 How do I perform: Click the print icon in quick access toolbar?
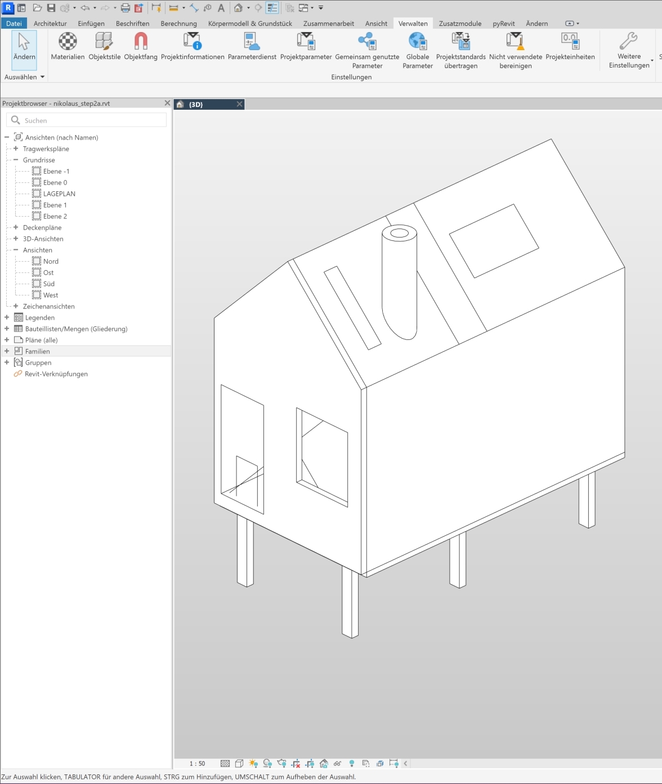(126, 8)
